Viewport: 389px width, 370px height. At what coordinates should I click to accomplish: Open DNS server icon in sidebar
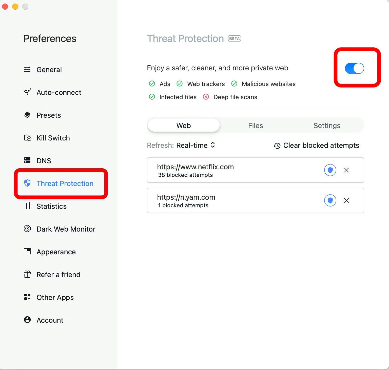(27, 160)
